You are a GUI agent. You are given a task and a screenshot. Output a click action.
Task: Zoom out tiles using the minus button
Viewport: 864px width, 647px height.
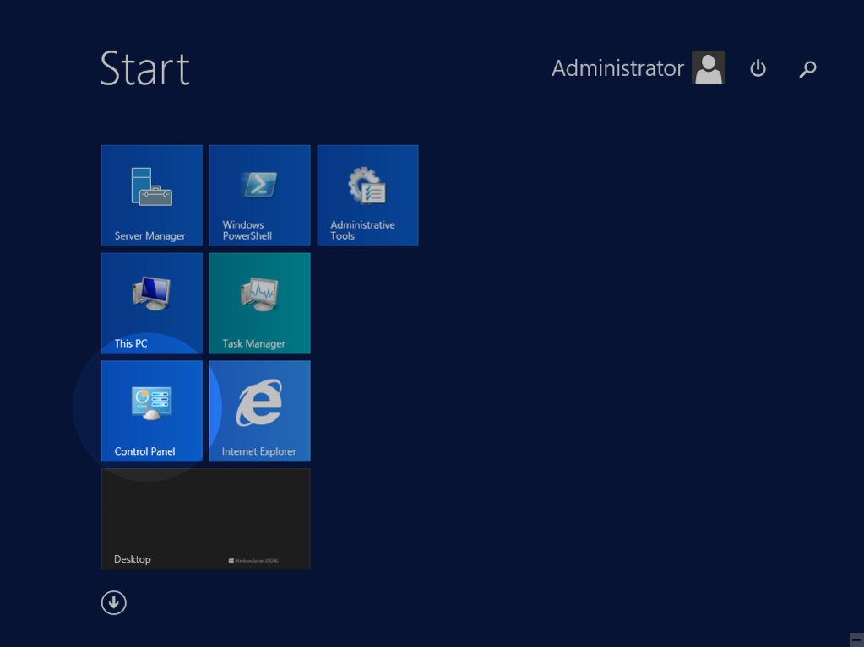coord(856,639)
